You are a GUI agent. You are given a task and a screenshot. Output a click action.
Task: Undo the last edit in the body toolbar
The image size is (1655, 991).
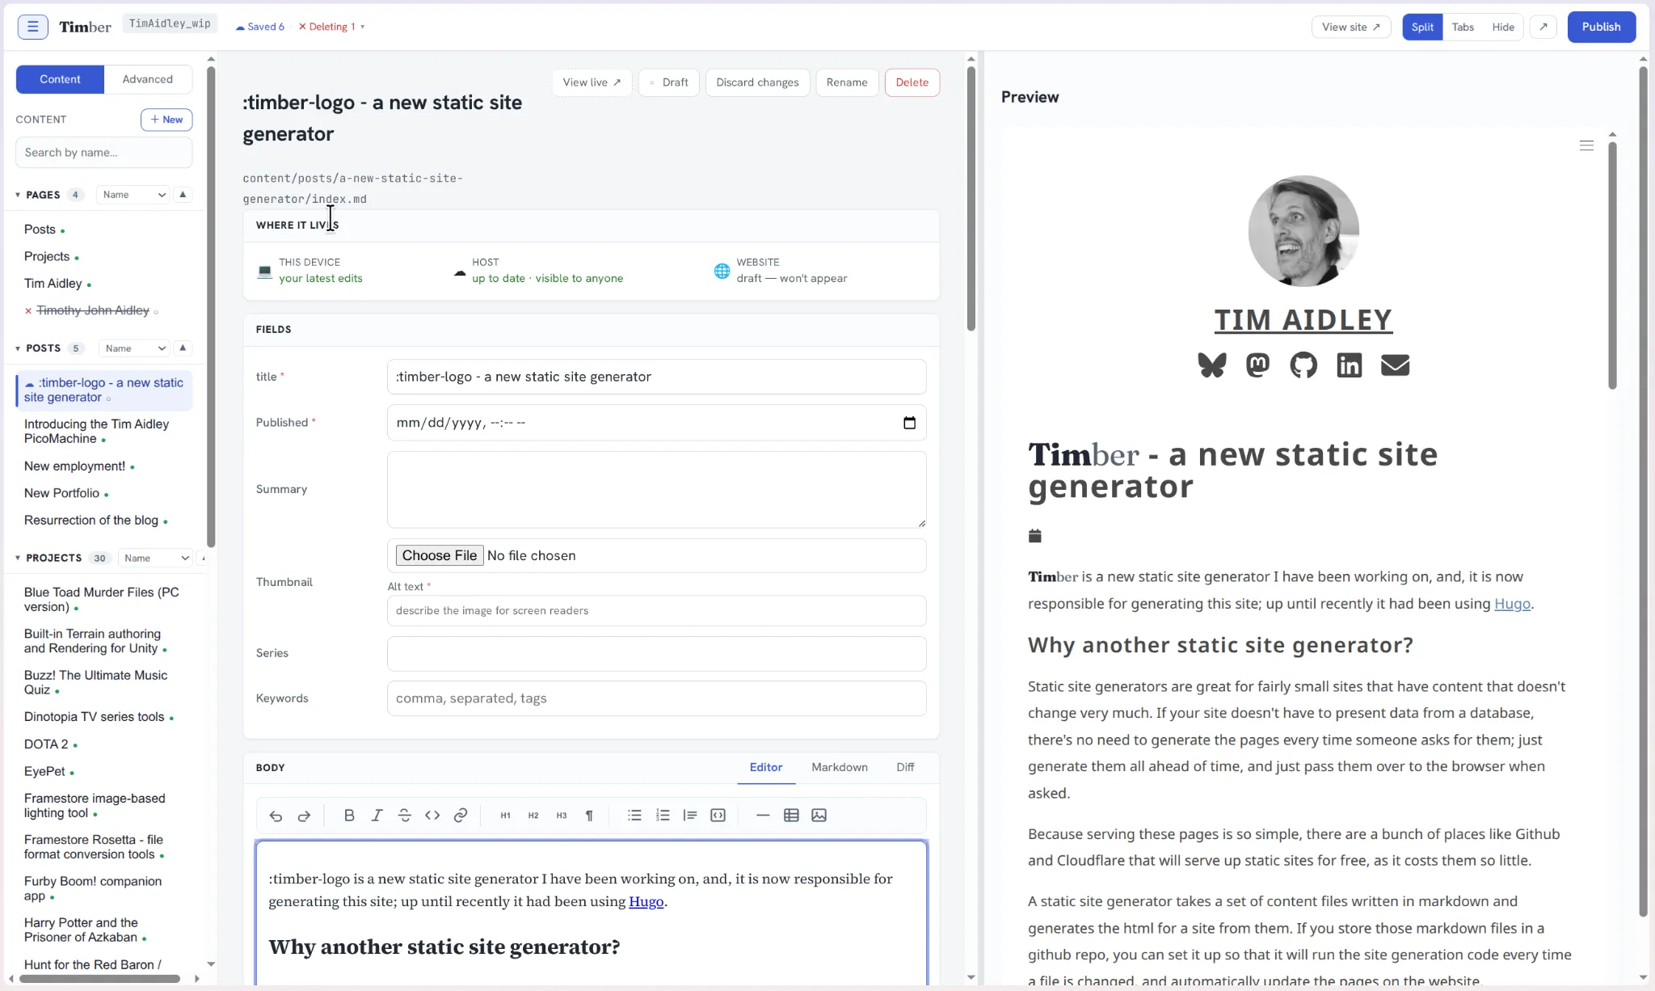click(276, 816)
